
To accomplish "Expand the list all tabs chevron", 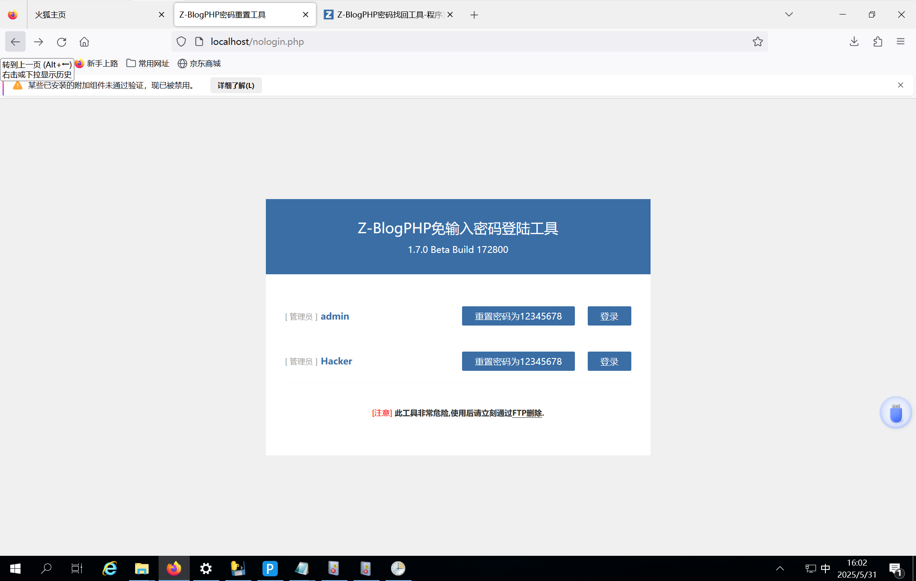I will pyautogui.click(x=789, y=15).
